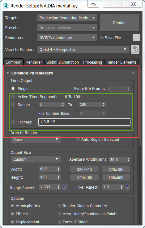This screenshot has height=228, width=145.
Task: Apply the 800x600 preset size
Action: [116, 177]
